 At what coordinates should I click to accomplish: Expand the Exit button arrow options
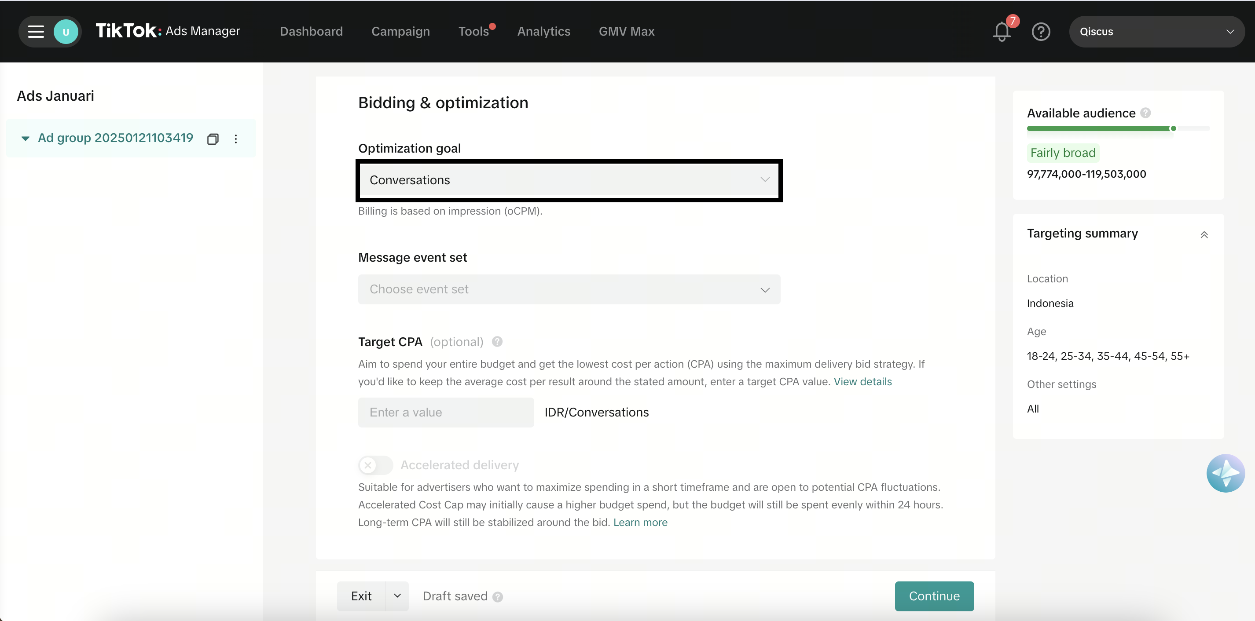(x=397, y=596)
